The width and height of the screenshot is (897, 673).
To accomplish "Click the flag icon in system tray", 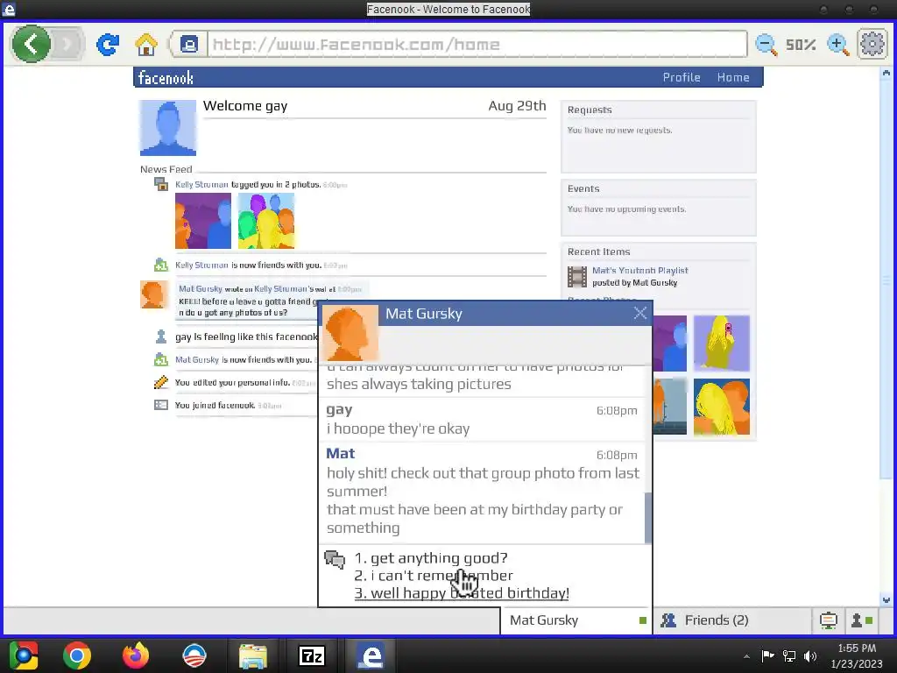I will pyautogui.click(x=767, y=655).
